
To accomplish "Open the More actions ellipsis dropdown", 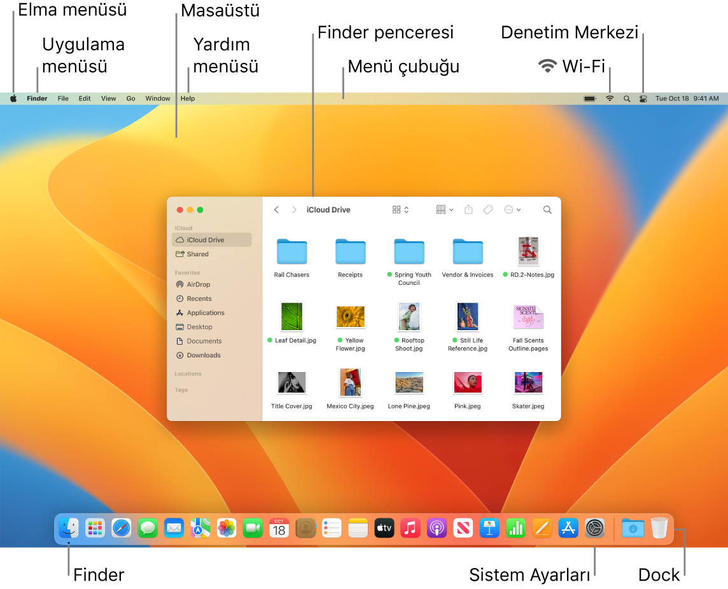I will 512,209.
